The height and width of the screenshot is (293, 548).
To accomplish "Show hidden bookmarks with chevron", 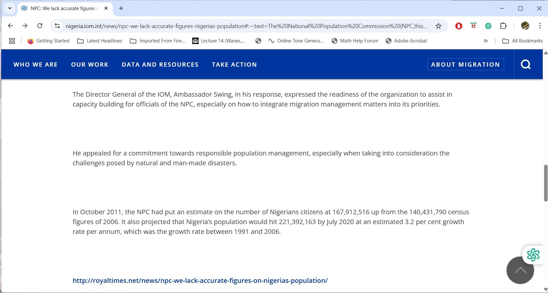I will (485, 41).
